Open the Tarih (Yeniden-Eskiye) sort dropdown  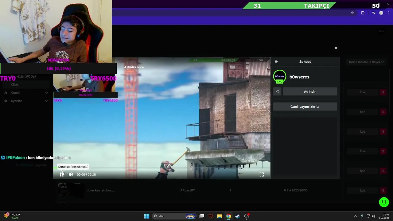(x=366, y=62)
